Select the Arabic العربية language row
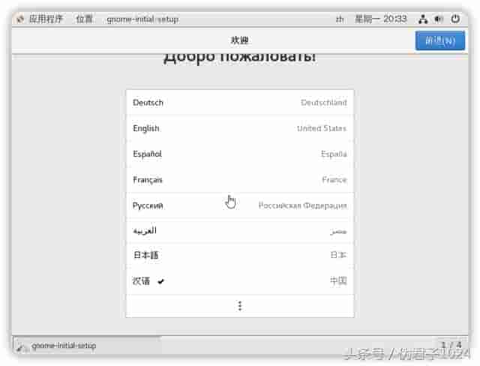Viewport: 480px width, 366px height. click(x=240, y=231)
